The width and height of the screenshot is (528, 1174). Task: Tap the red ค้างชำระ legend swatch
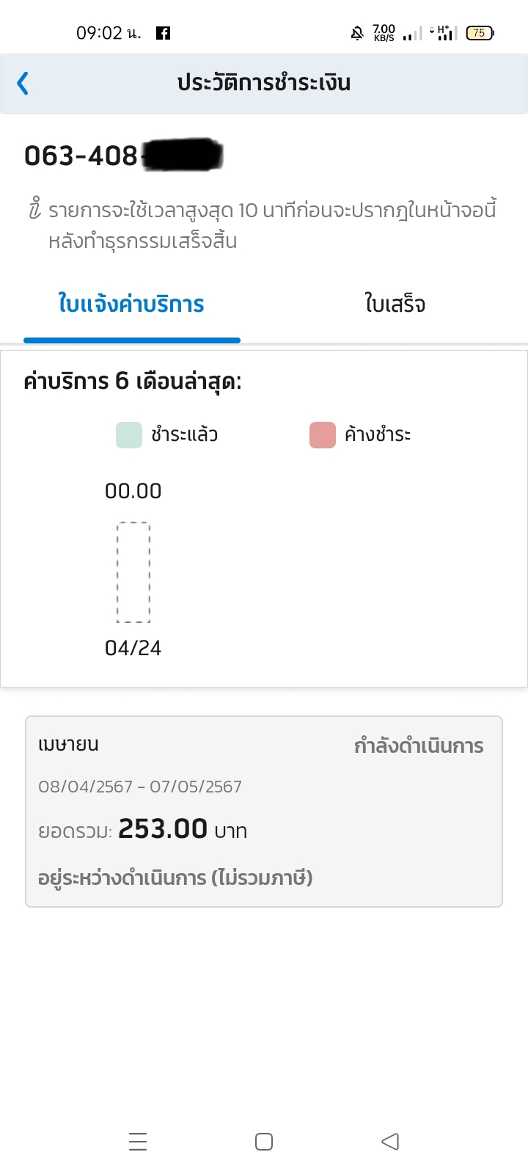[x=323, y=435]
